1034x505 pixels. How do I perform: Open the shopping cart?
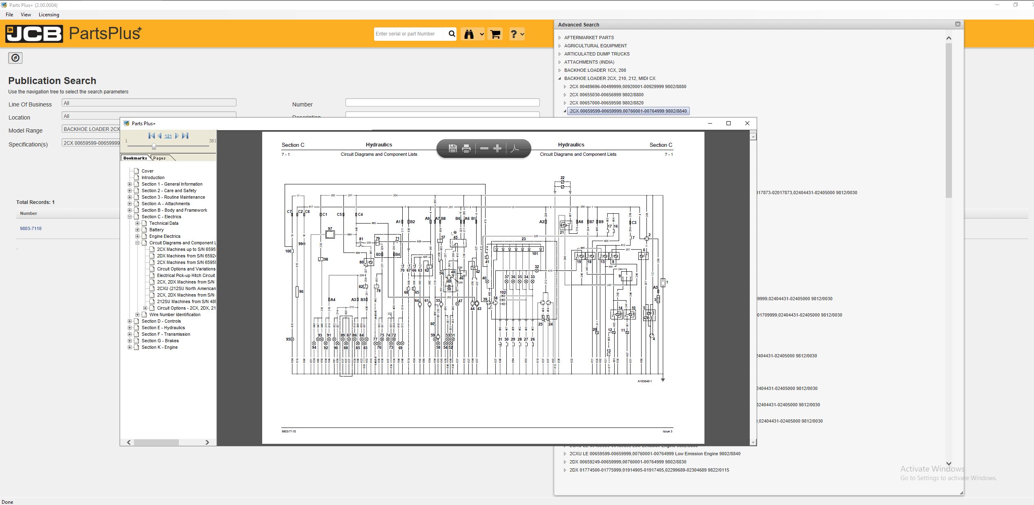[495, 34]
